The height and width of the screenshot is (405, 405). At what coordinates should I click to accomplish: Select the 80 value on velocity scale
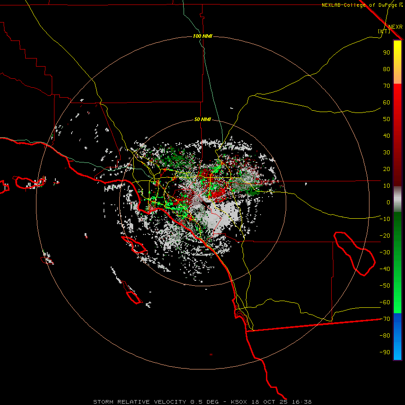(387, 69)
